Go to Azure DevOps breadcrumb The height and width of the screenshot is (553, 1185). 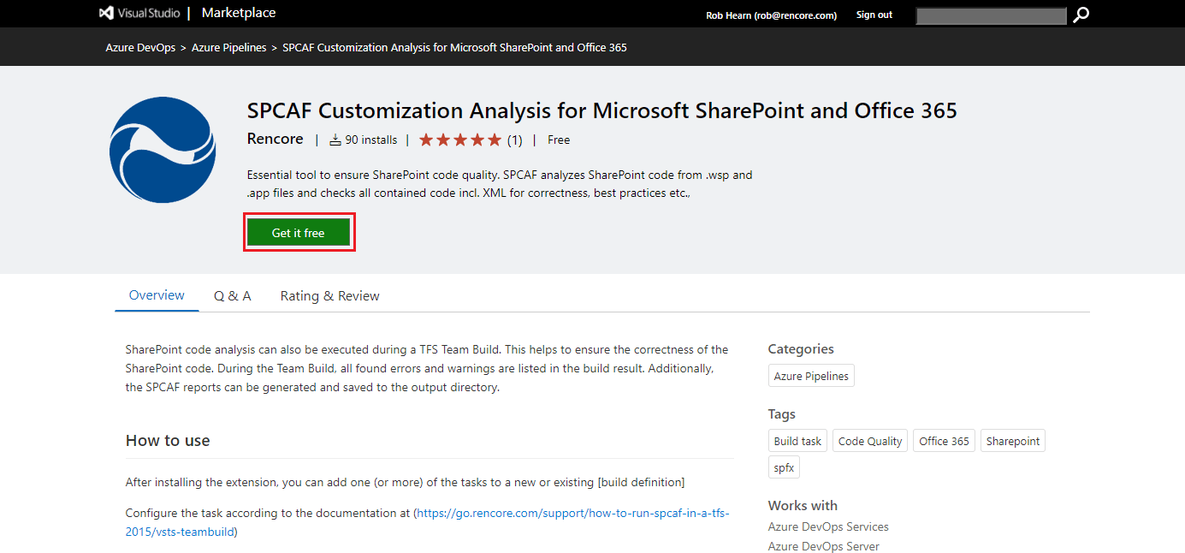(140, 48)
